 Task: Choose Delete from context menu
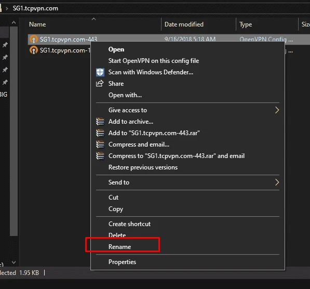[x=187, y=235]
